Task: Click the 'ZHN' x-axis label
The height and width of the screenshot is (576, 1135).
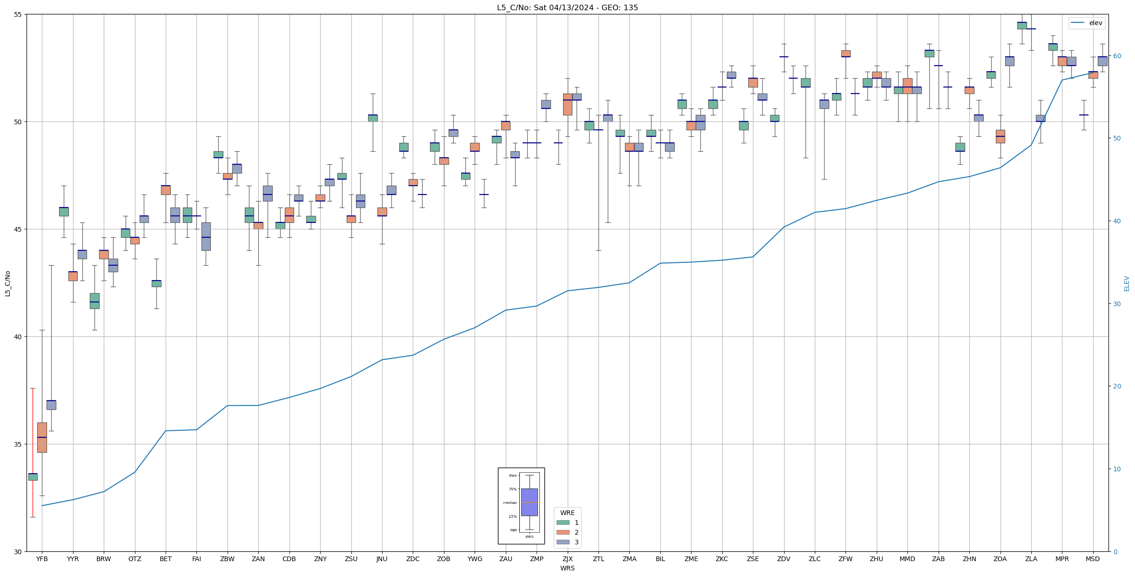Action: click(x=969, y=559)
